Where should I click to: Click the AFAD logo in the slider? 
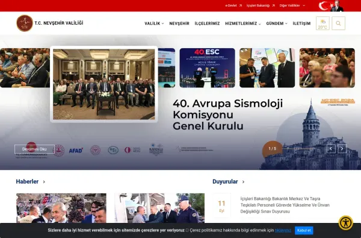(x=76, y=151)
